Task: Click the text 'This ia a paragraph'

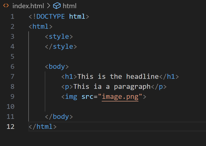Action: pos(112,87)
